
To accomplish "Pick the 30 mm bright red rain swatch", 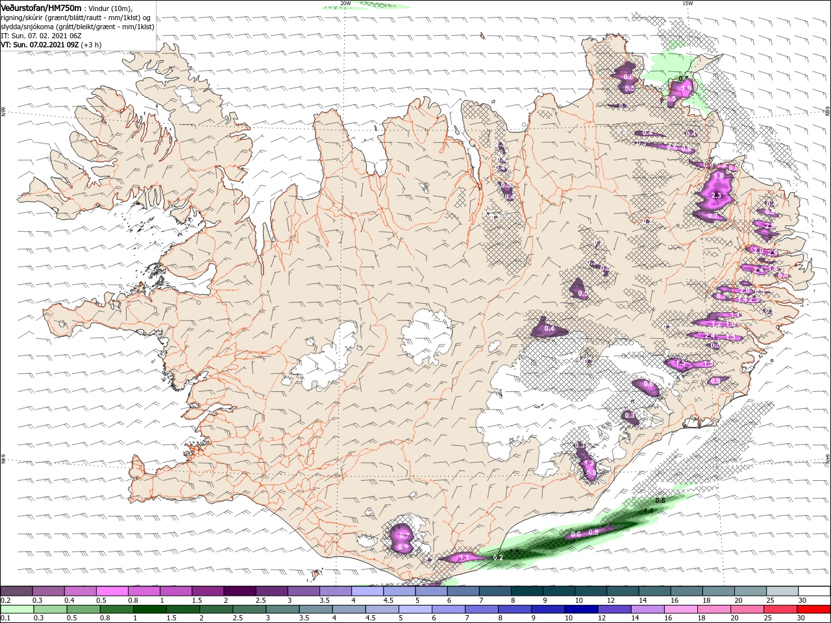I will point(814,609).
